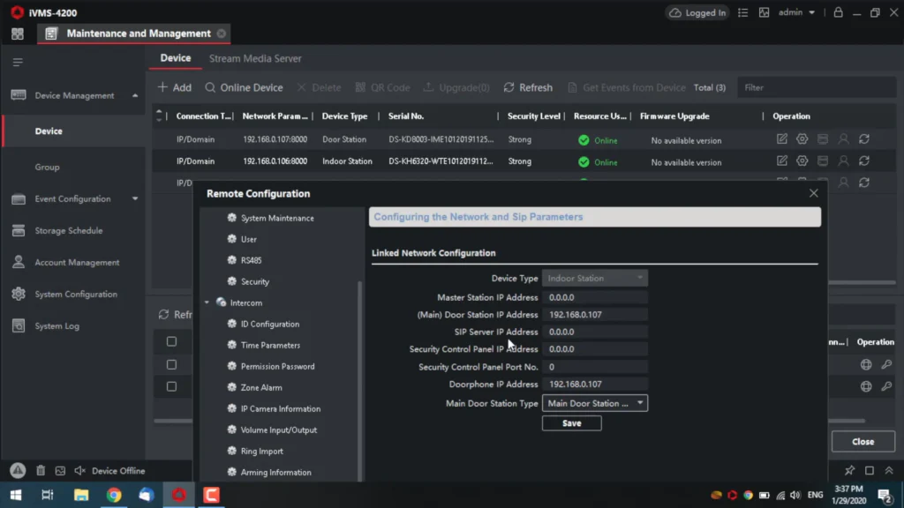Click the Filter search field
This screenshot has height=508, width=904.
pyautogui.click(x=817, y=87)
